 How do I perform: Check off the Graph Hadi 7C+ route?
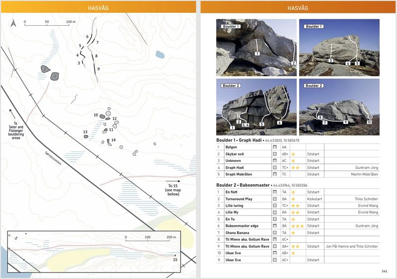pos(275,167)
